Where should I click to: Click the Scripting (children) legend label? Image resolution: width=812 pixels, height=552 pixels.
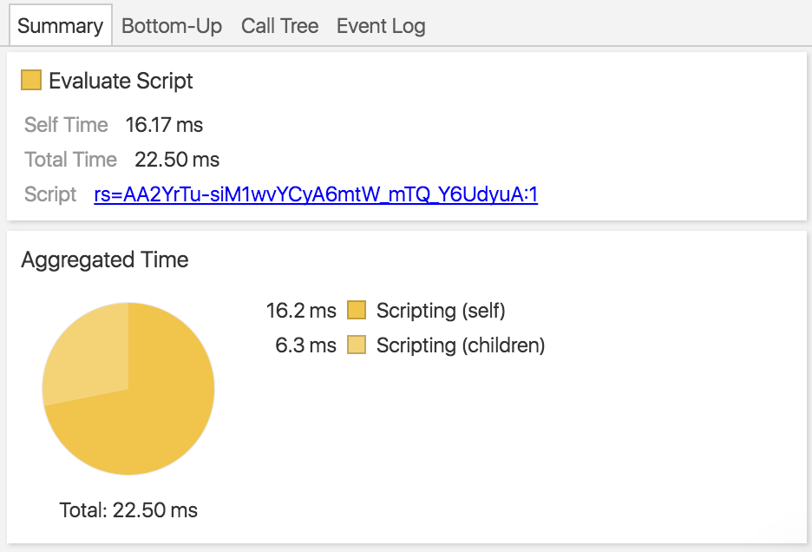(x=460, y=345)
